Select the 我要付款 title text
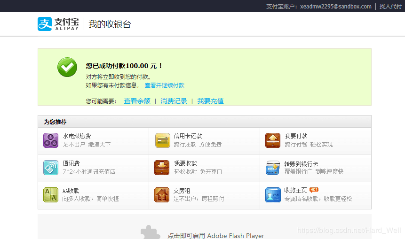Screen dimensions: 405x239 pyautogui.click(x=296, y=136)
